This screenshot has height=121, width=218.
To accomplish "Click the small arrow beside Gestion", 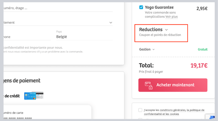I will coord(154,49).
